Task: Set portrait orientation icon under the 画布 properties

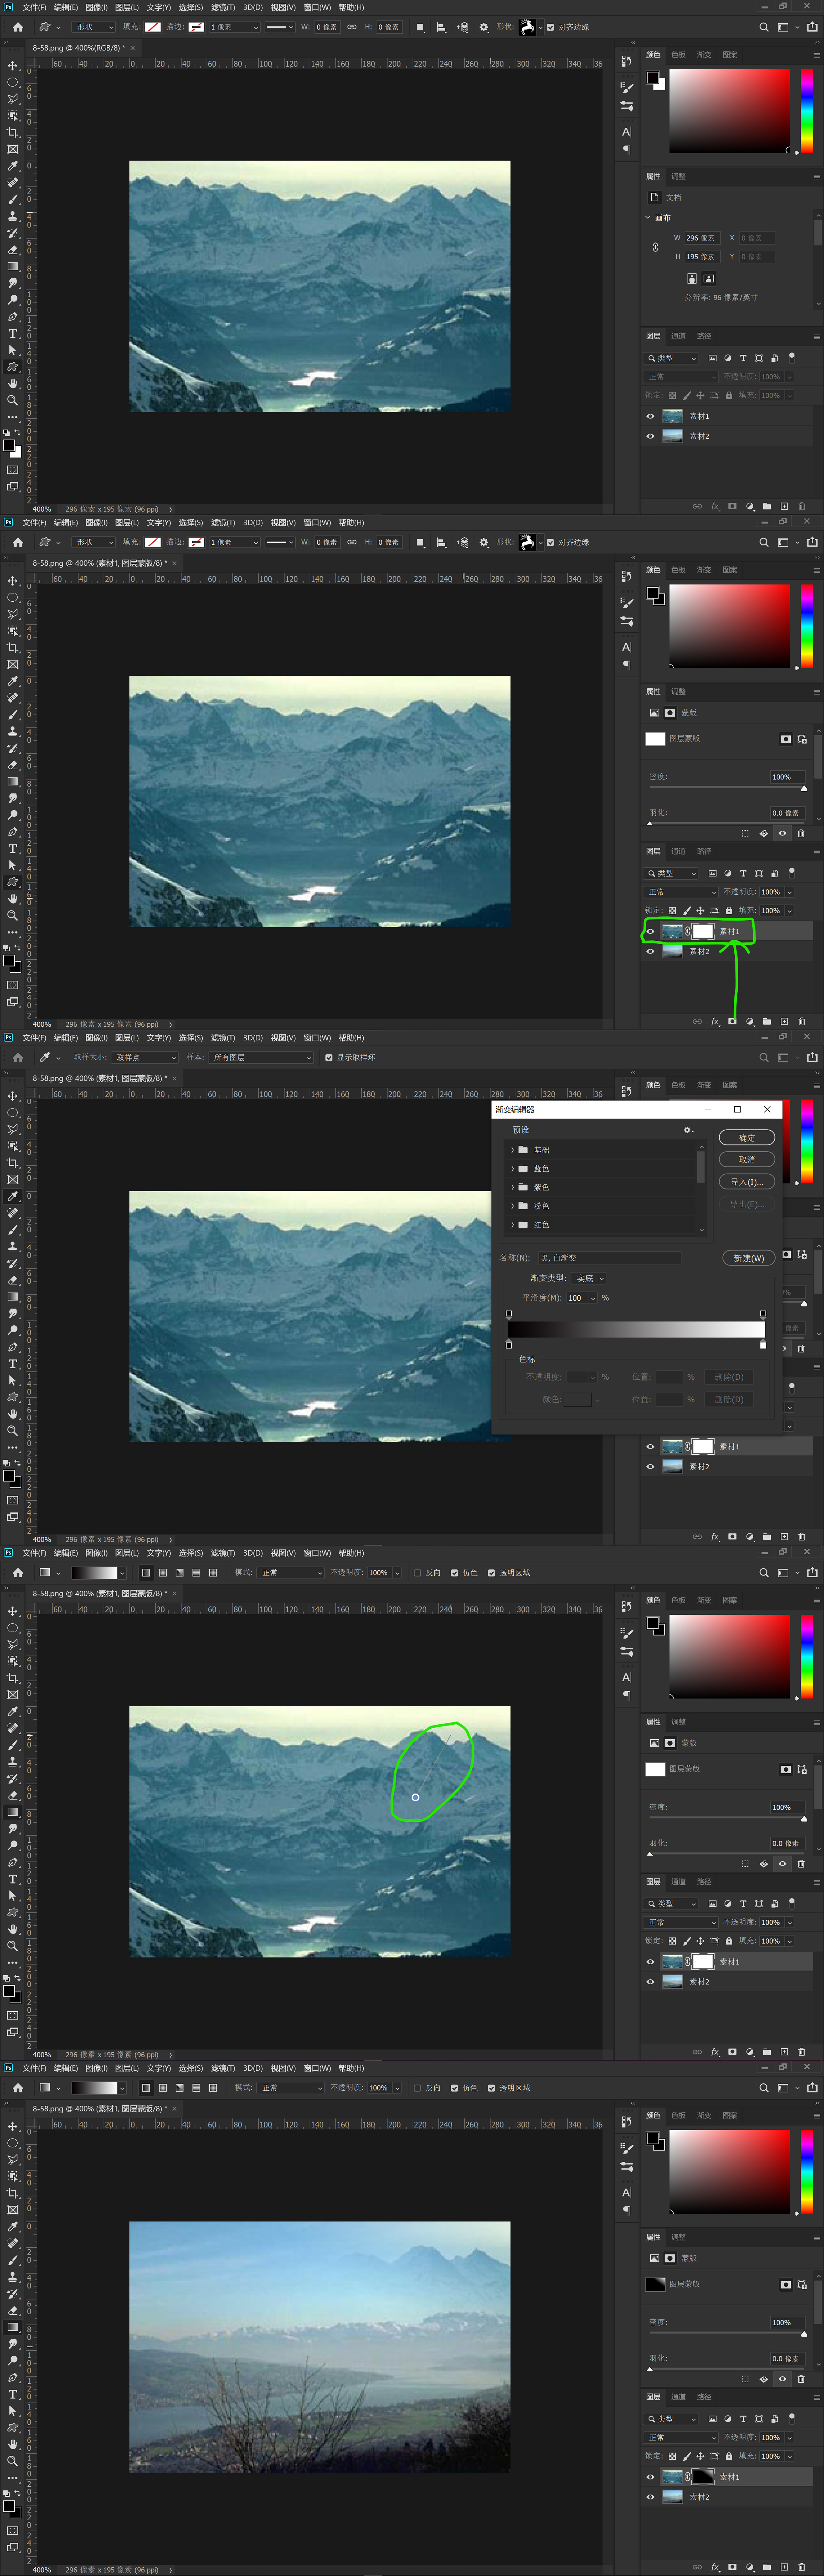Action: pos(692,279)
